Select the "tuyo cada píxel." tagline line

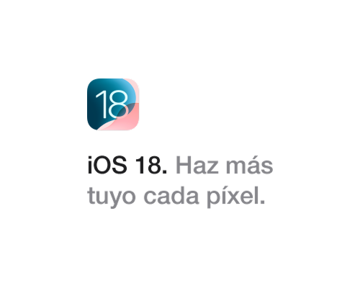click(x=176, y=197)
